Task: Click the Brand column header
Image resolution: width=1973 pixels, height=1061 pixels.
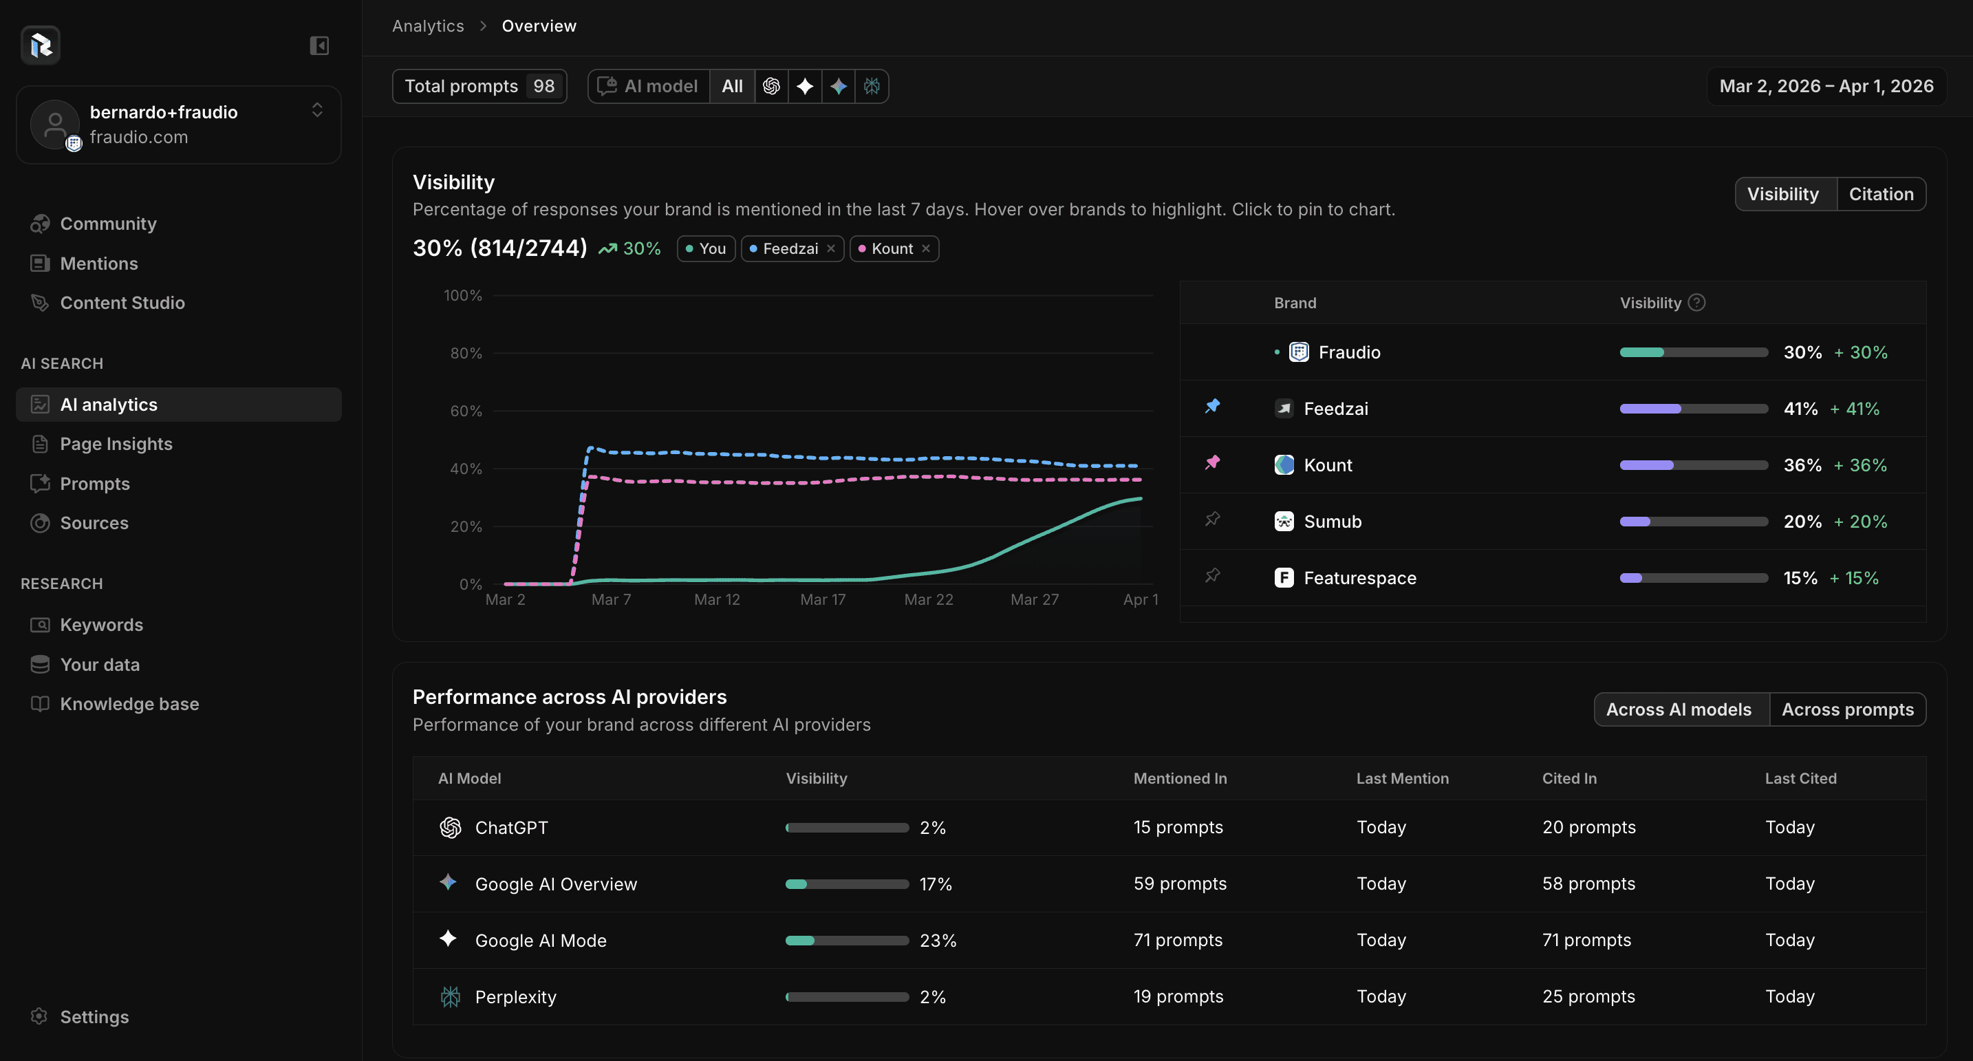Action: tap(1295, 303)
